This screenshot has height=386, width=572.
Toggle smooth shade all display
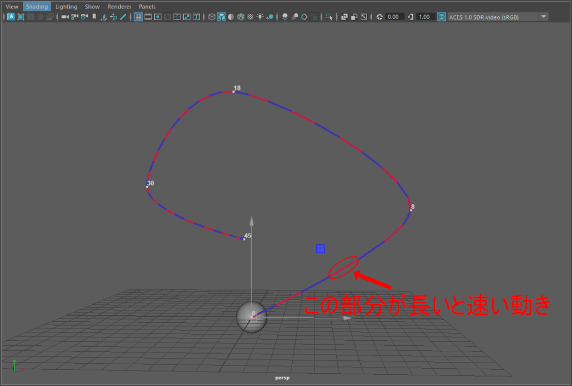[222, 17]
